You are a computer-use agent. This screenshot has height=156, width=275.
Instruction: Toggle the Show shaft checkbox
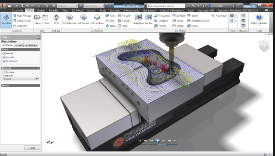pos(4,54)
